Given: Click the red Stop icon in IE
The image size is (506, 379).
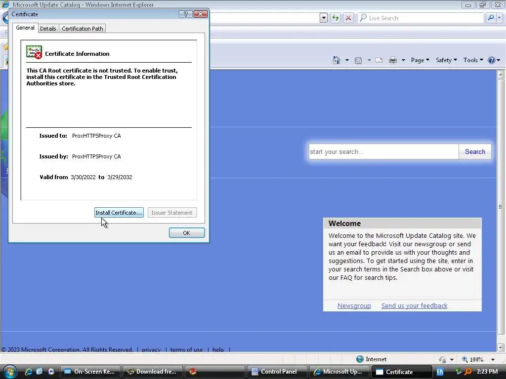Looking at the screenshot, I should (348, 18).
